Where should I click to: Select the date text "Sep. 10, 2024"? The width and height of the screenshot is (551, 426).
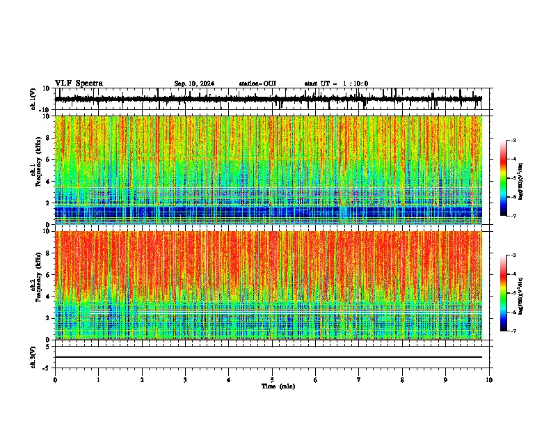[x=194, y=84]
